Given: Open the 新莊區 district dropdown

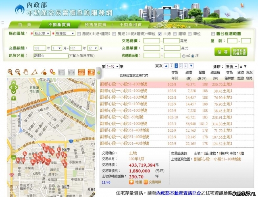Looking at the screenshot, I should tap(64, 33).
